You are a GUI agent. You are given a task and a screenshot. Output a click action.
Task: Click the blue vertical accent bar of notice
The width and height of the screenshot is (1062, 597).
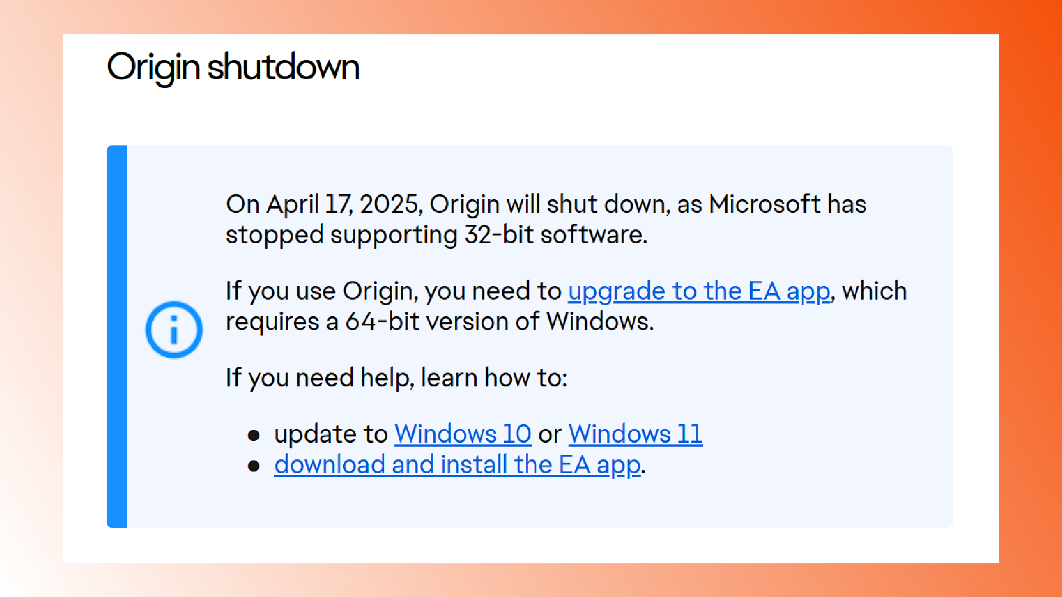pyautogui.click(x=117, y=337)
